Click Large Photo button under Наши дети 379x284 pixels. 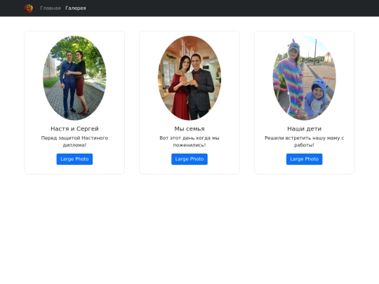point(305,159)
